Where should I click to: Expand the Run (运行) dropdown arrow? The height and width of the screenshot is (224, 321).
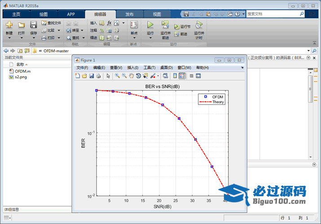[150, 38]
